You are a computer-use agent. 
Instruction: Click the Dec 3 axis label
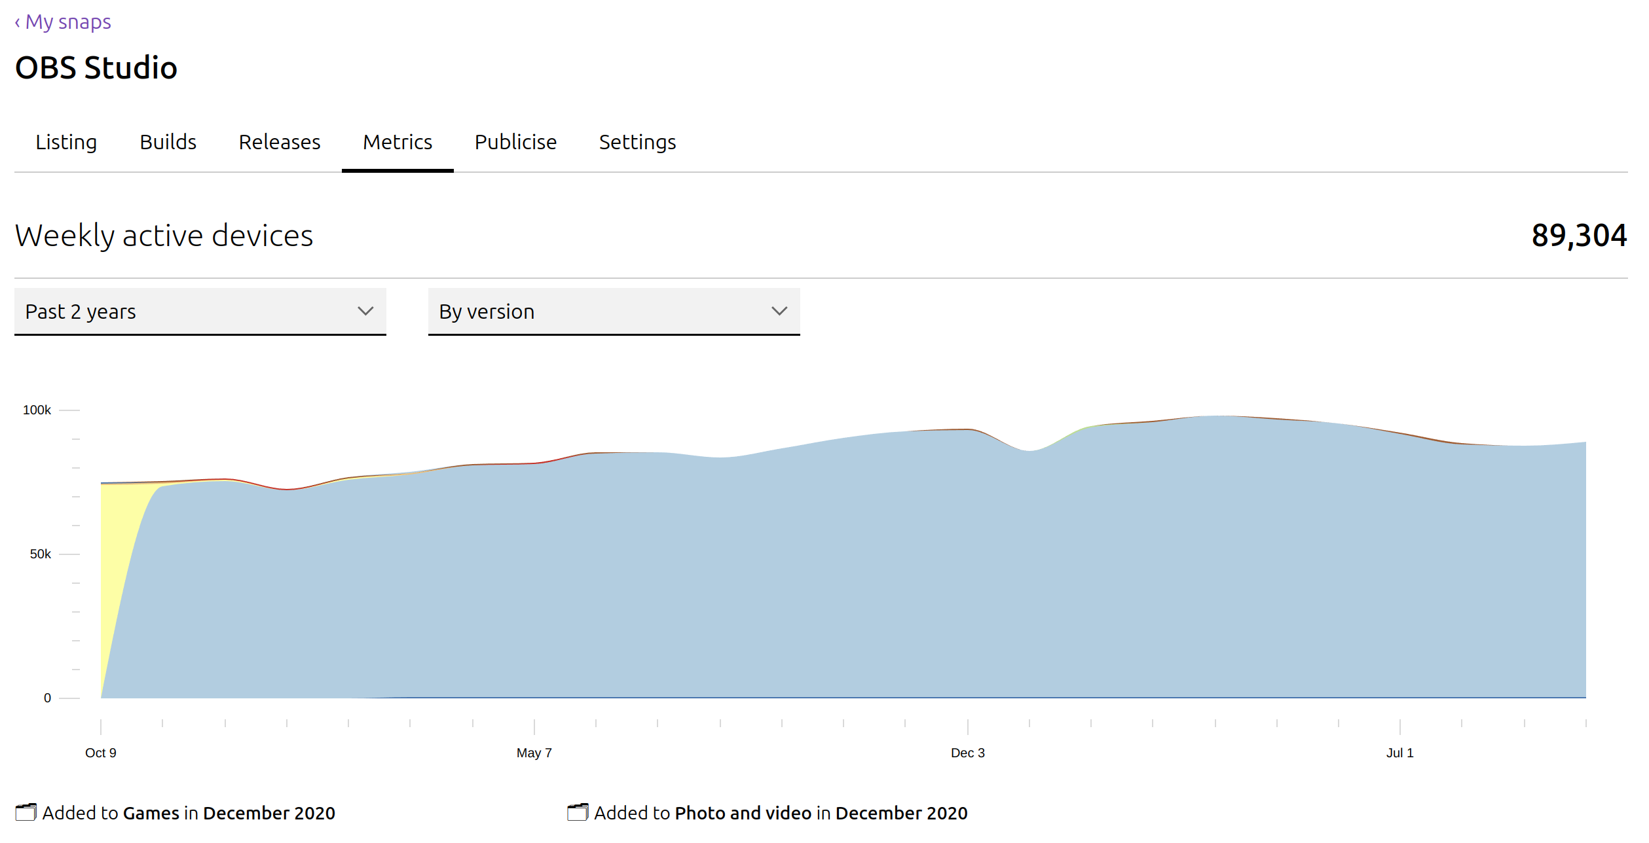point(968,753)
